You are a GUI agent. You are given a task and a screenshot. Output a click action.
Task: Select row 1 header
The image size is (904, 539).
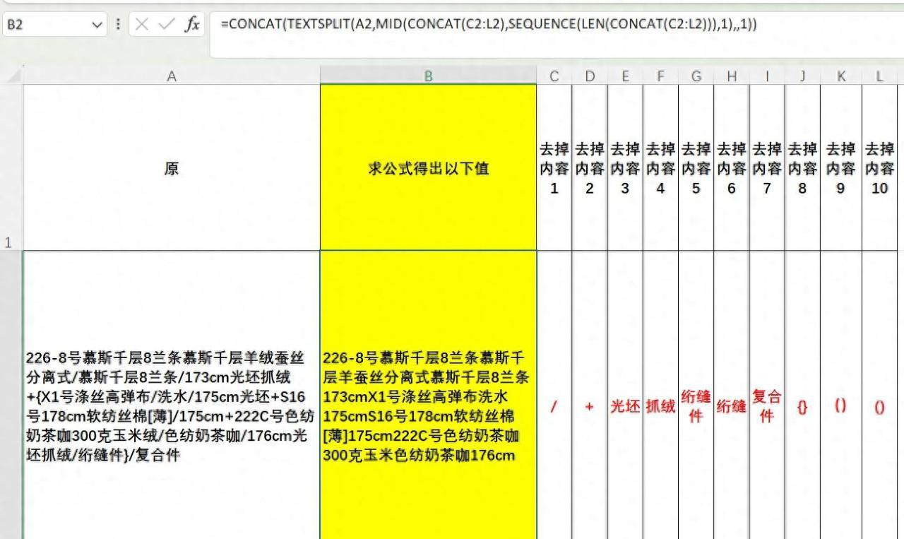11,167
